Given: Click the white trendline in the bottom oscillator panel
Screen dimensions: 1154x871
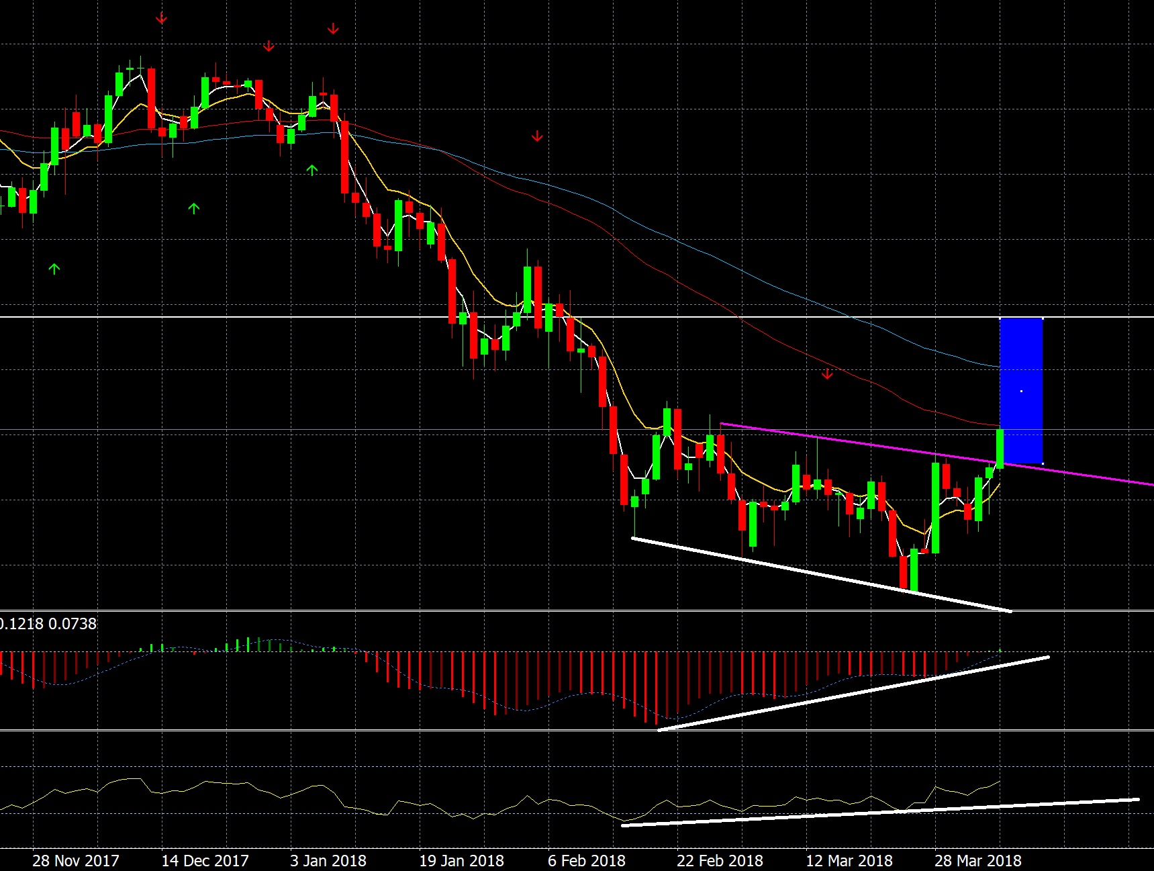Looking at the screenshot, I should tap(880, 812).
